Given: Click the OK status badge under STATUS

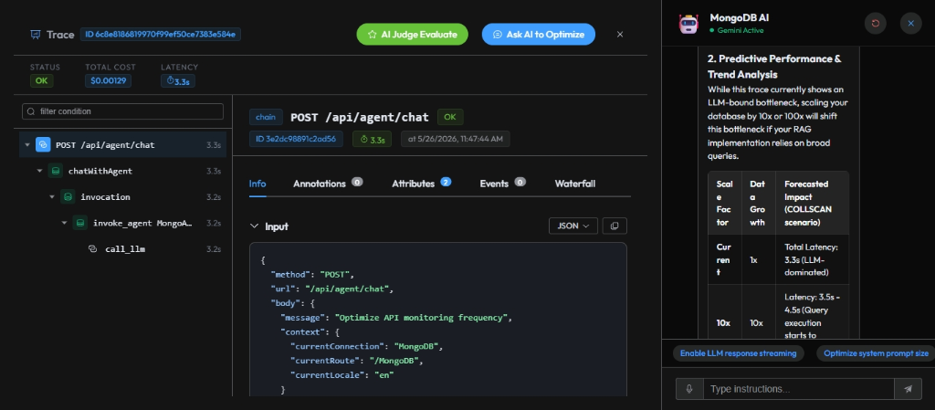Looking at the screenshot, I should click(x=41, y=80).
